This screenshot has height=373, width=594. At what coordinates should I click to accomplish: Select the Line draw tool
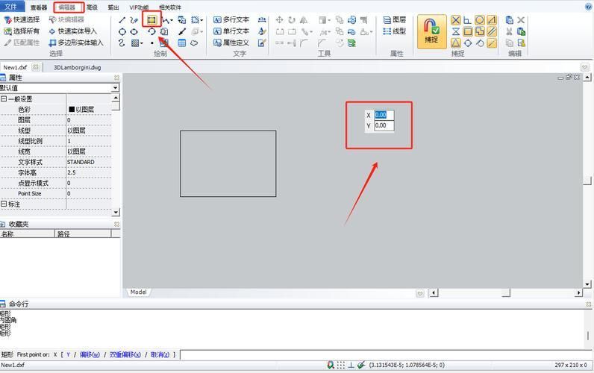(x=122, y=20)
